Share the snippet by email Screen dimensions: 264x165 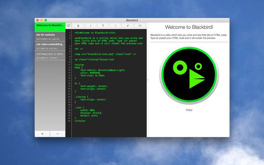click(x=140, y=26)
